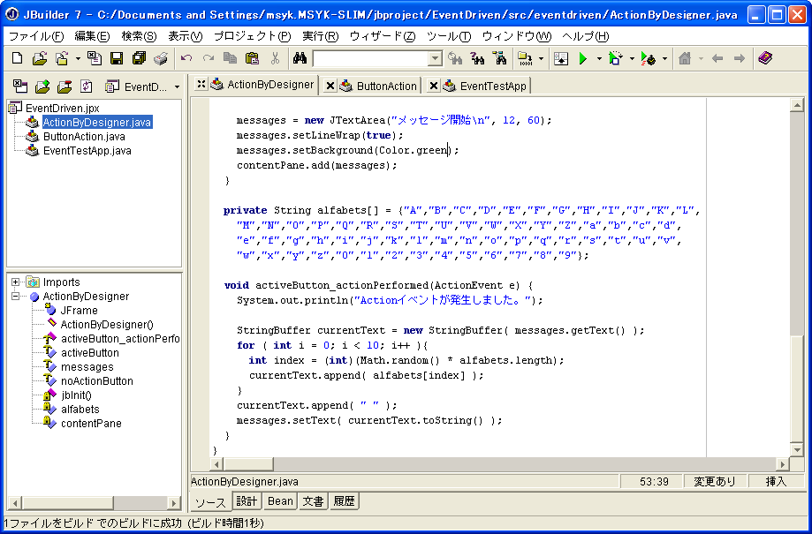812x534 pixels.
Task: Expand the Imports node in structure tree
Action: (16, 282)
